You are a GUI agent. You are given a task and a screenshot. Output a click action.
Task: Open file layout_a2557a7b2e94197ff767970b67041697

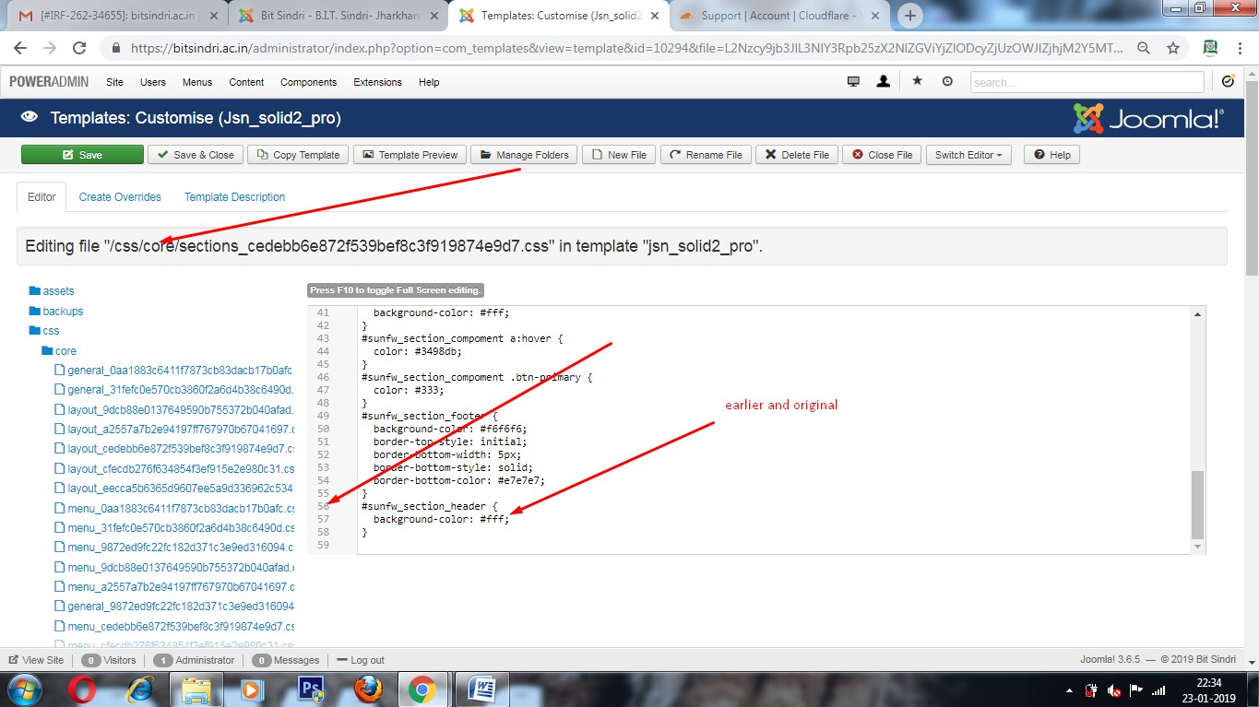pos(174,430)
